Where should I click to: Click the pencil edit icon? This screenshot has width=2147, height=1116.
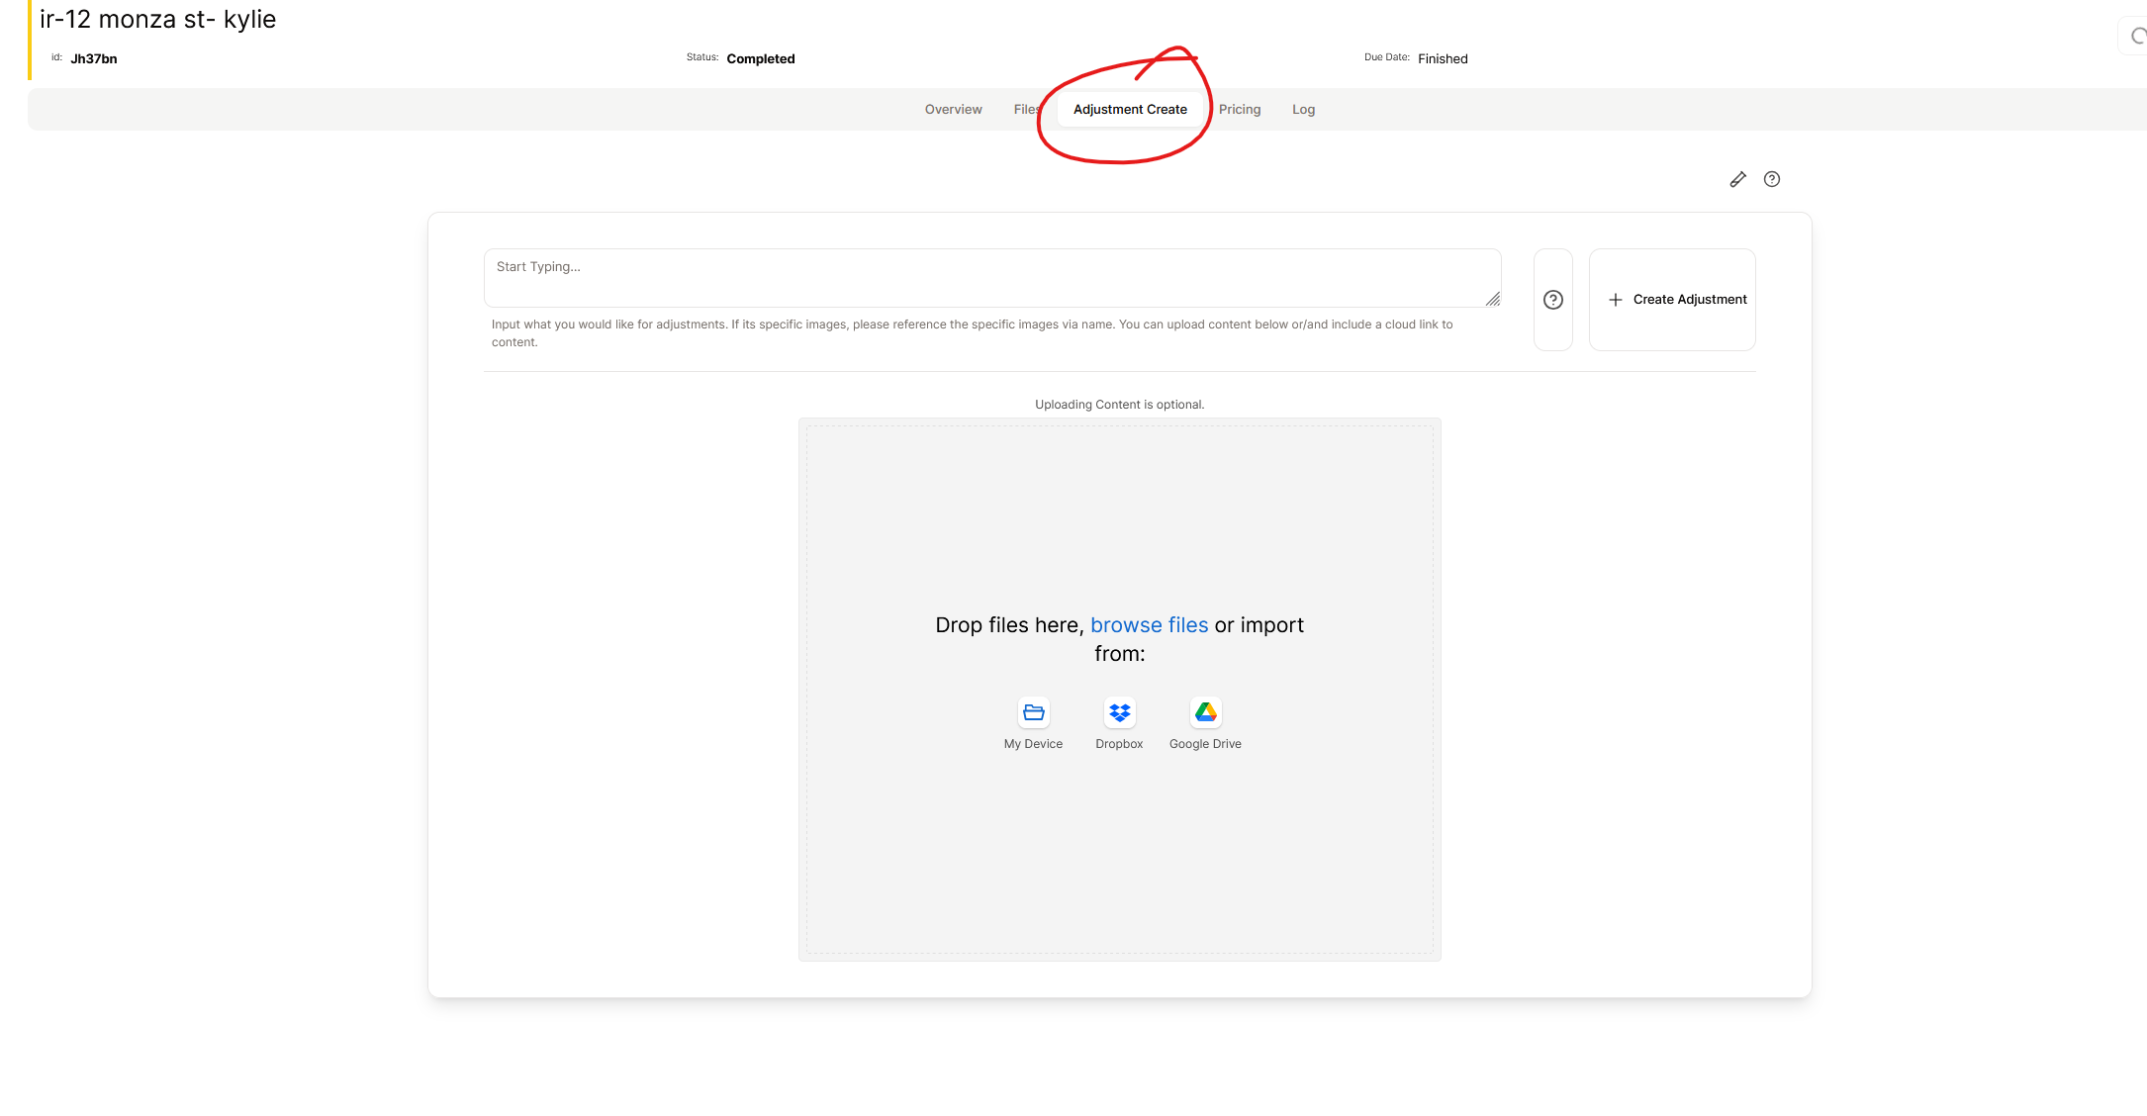[1737, 179]
